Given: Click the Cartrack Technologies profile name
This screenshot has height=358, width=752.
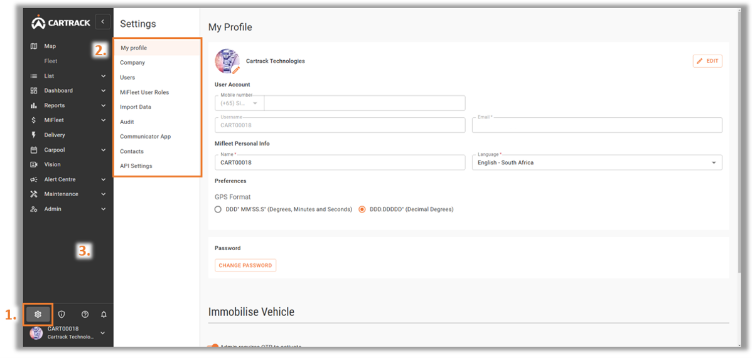Looking at the screenshot, I should (x=276, y=61).
